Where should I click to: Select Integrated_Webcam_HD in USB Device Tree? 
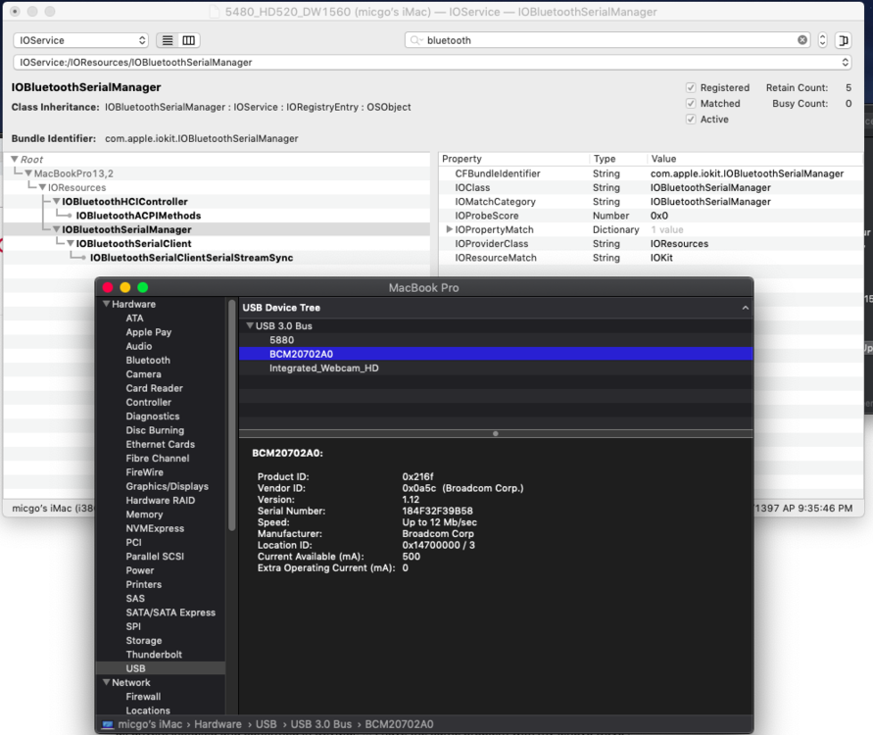(323, 368)
